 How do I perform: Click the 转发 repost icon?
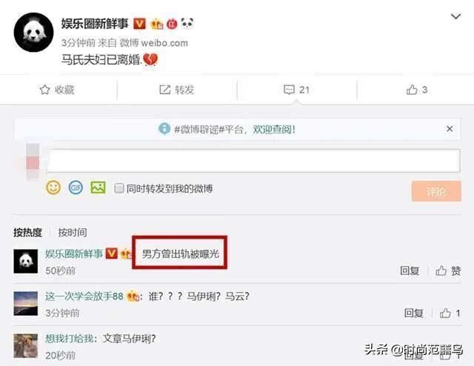coord(164,90)
